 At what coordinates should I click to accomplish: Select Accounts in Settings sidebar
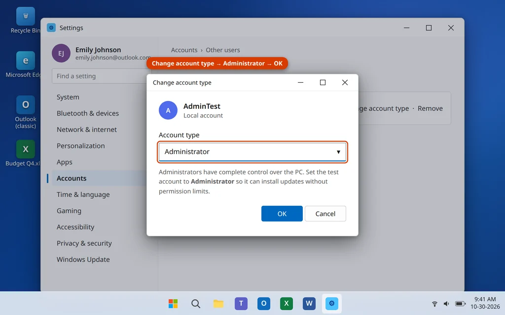pos(100,178)
